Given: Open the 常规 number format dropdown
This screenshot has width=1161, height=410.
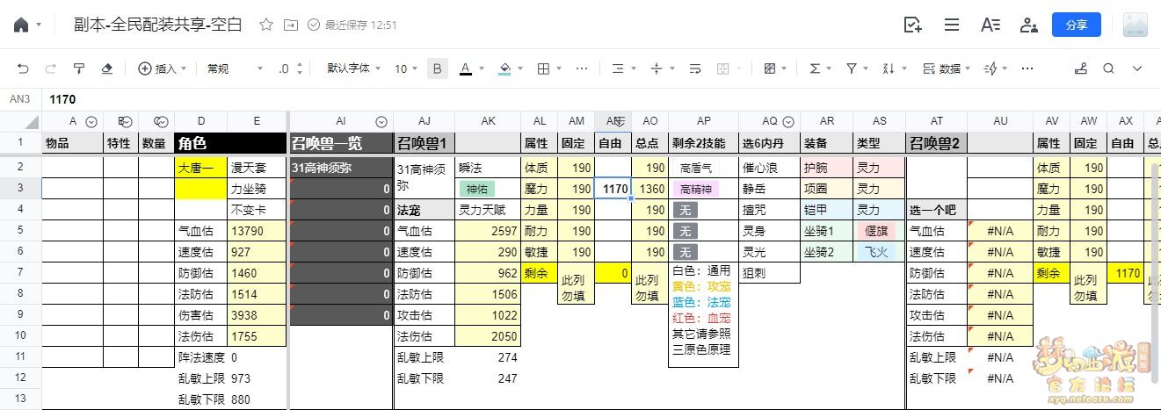Looking at the screenshot, I should pyautogui.click(x=235, y=68).
